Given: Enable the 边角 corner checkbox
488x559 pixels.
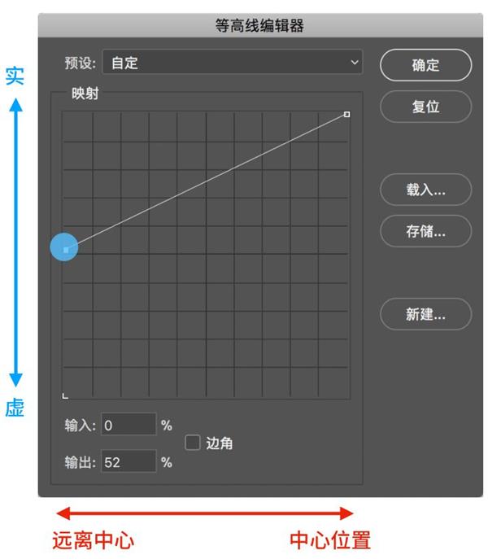Looking at the screenshot, I should pos(193,443).
